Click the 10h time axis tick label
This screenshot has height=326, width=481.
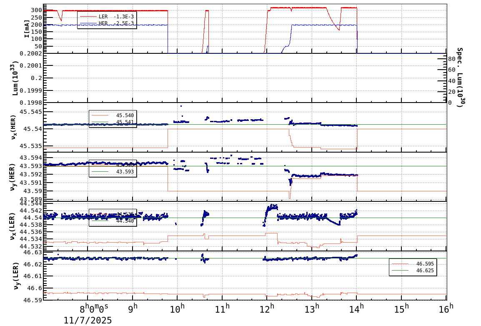click(x=177, y=308)
